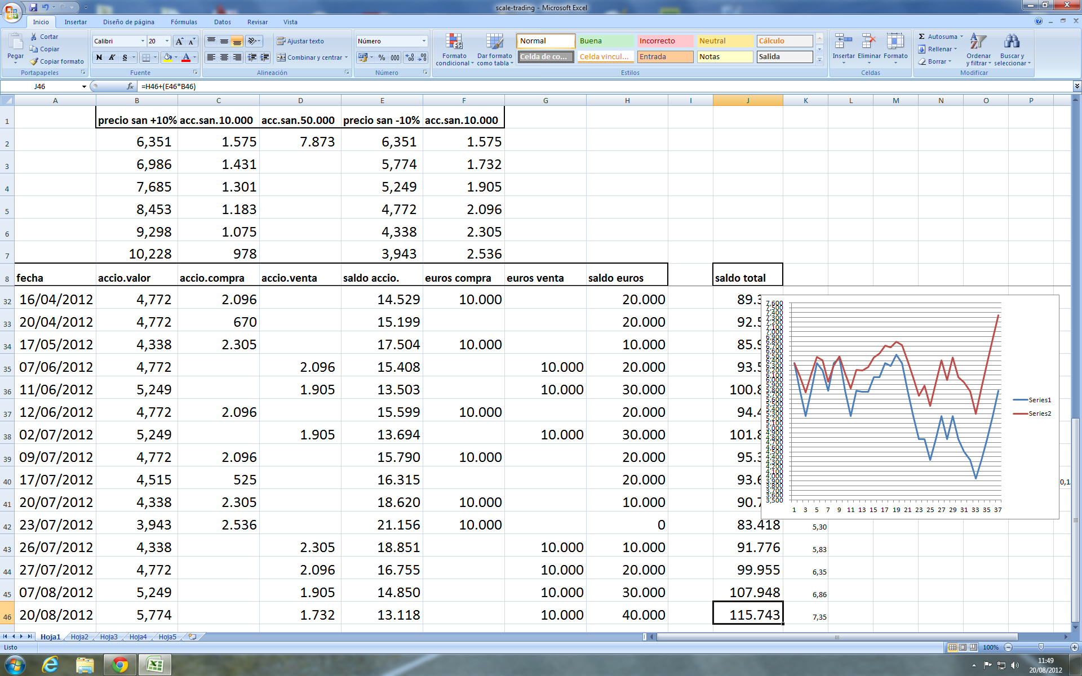Click the Ordenar y filtrar icon

click(x=978, y=42)
